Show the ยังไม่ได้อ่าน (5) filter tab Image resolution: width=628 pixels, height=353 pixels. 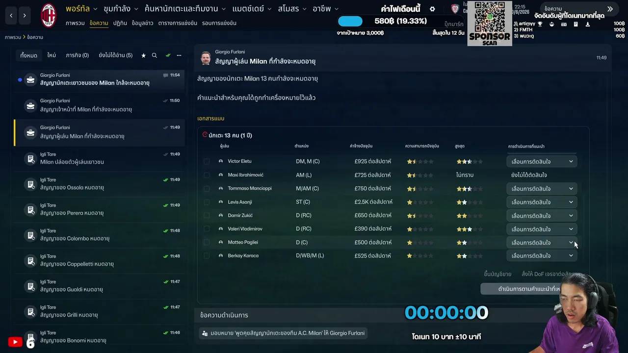115,55
